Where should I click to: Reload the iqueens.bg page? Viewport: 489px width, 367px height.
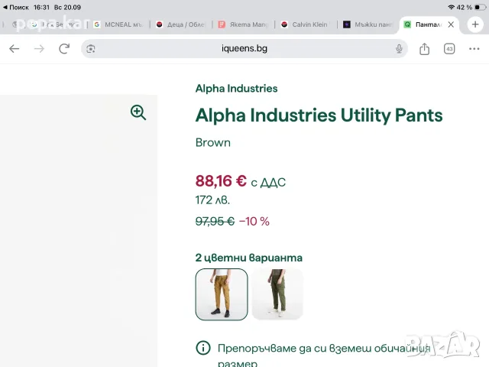[x=64, y=49]
